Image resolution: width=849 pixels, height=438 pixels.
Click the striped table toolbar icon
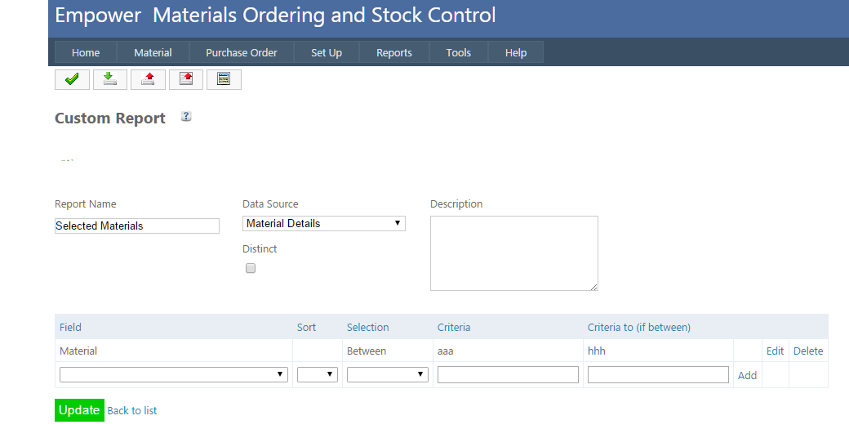coord(224,79)
